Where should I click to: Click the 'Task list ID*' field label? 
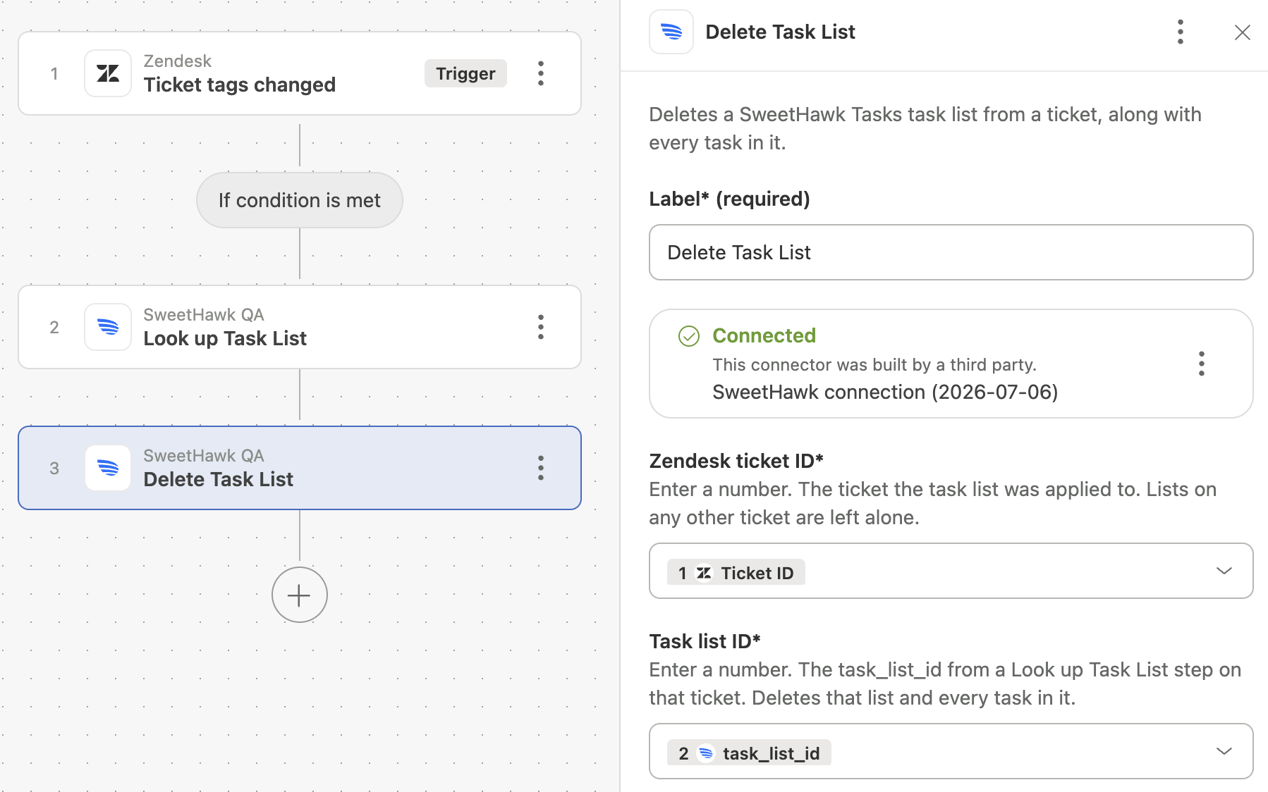coord(705,641)
